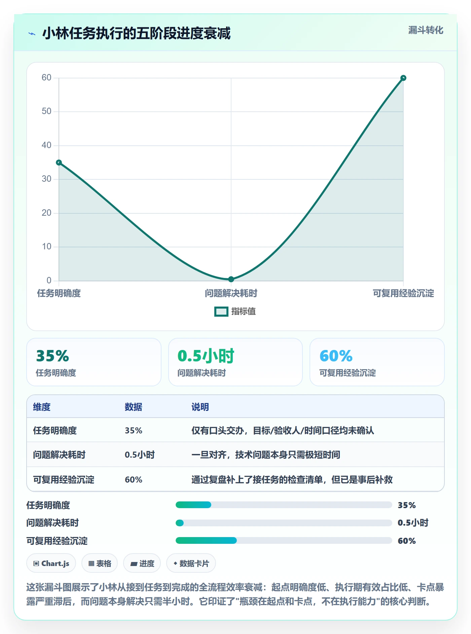Viewport: 471px width, 634px height.
Task: Click the 0.5小时 progress value label
Action: pyautogui.click(x=413, y=523)
